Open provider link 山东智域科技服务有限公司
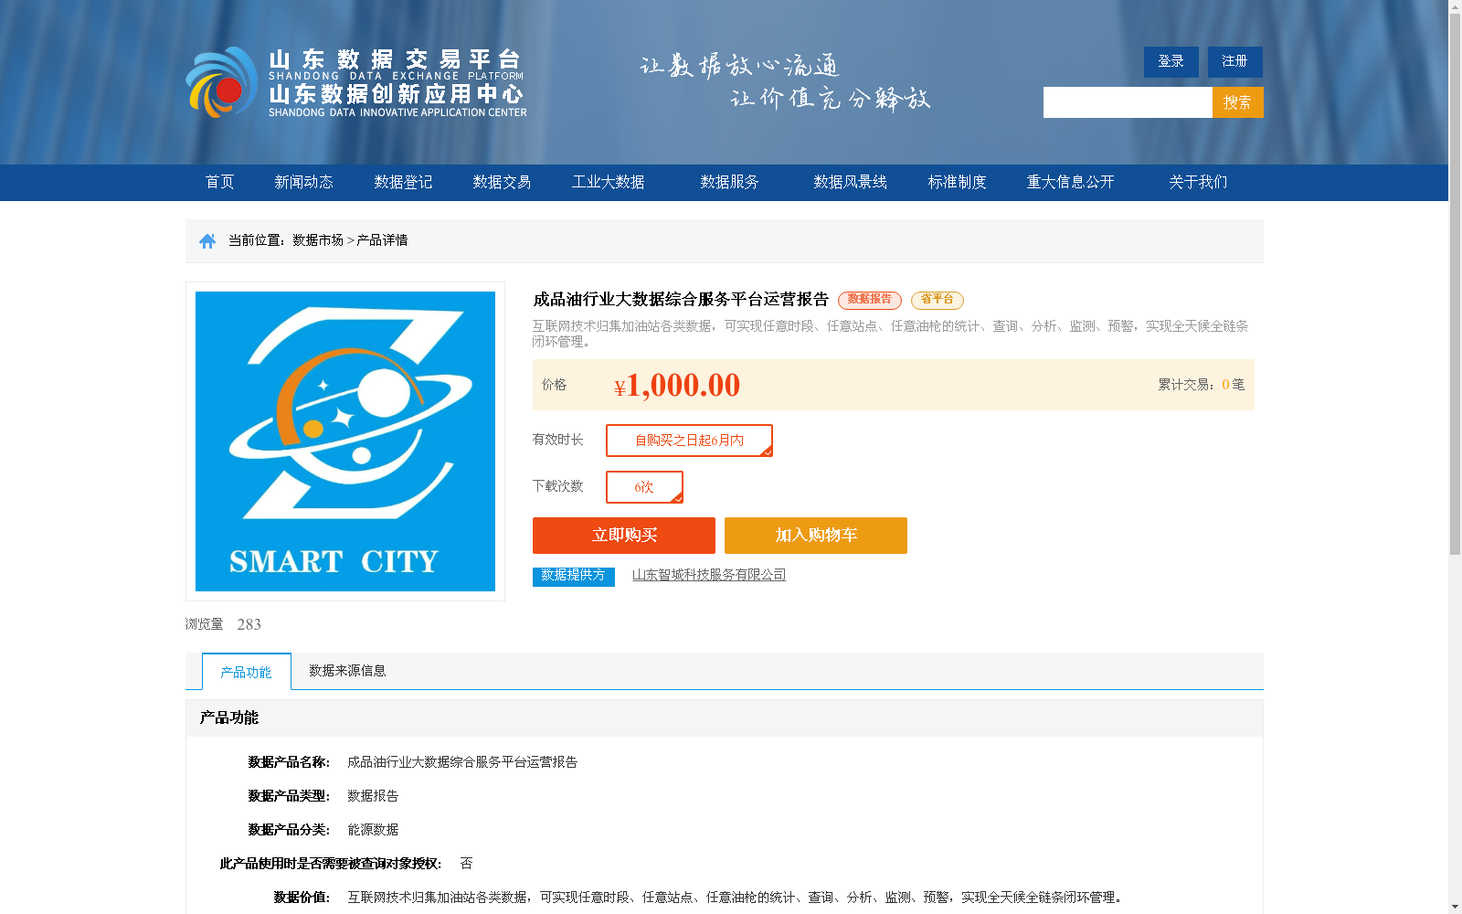The height and width of the screenshot is (914, 1462). point(709,575)
